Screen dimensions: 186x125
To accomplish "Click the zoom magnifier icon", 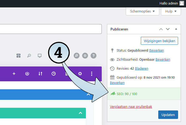I will point(29,56).
